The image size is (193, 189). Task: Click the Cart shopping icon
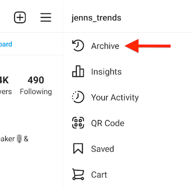pos(78,174)
